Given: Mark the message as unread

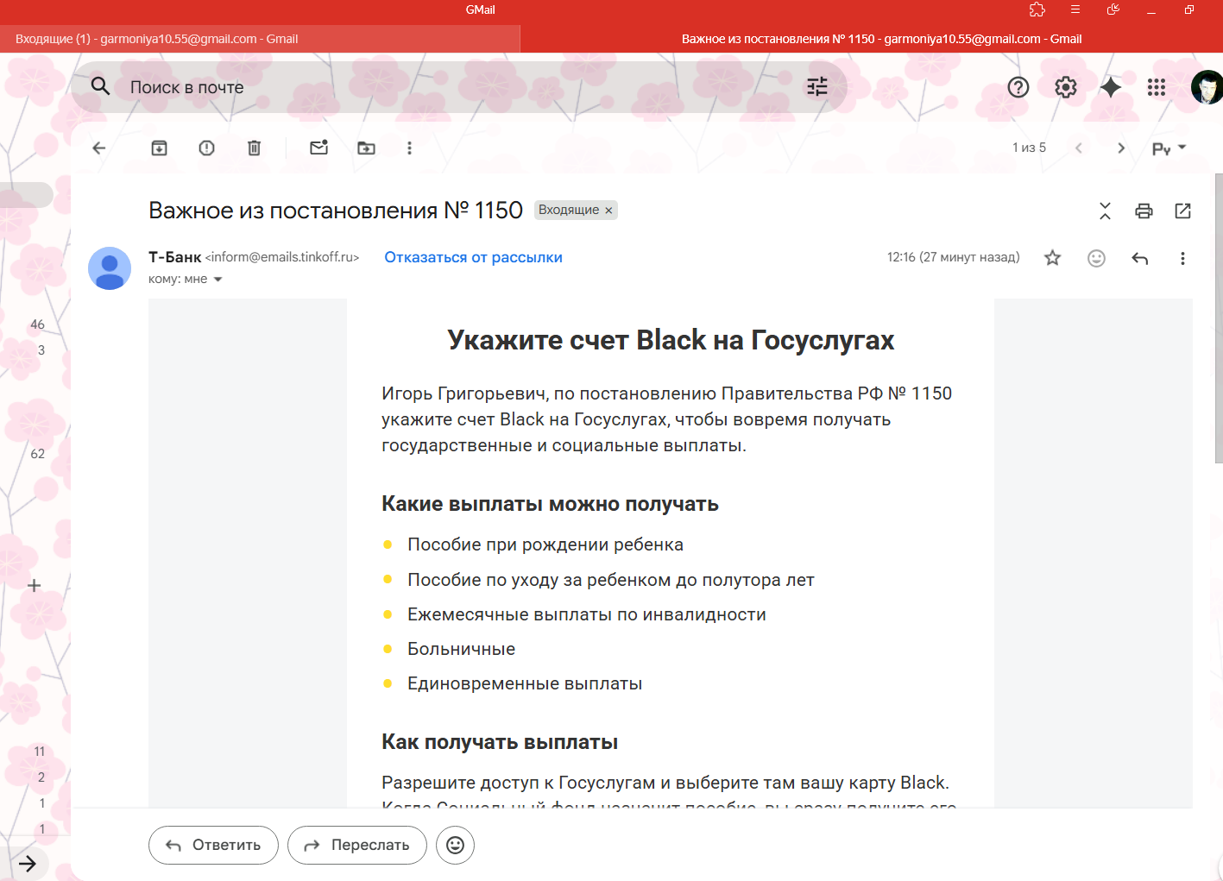Looking at the screenshot, I should (318, 148).
